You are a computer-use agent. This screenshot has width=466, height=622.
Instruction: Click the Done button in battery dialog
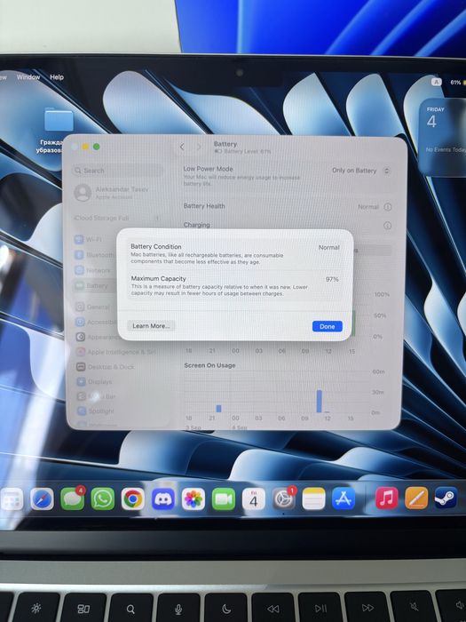327,326
